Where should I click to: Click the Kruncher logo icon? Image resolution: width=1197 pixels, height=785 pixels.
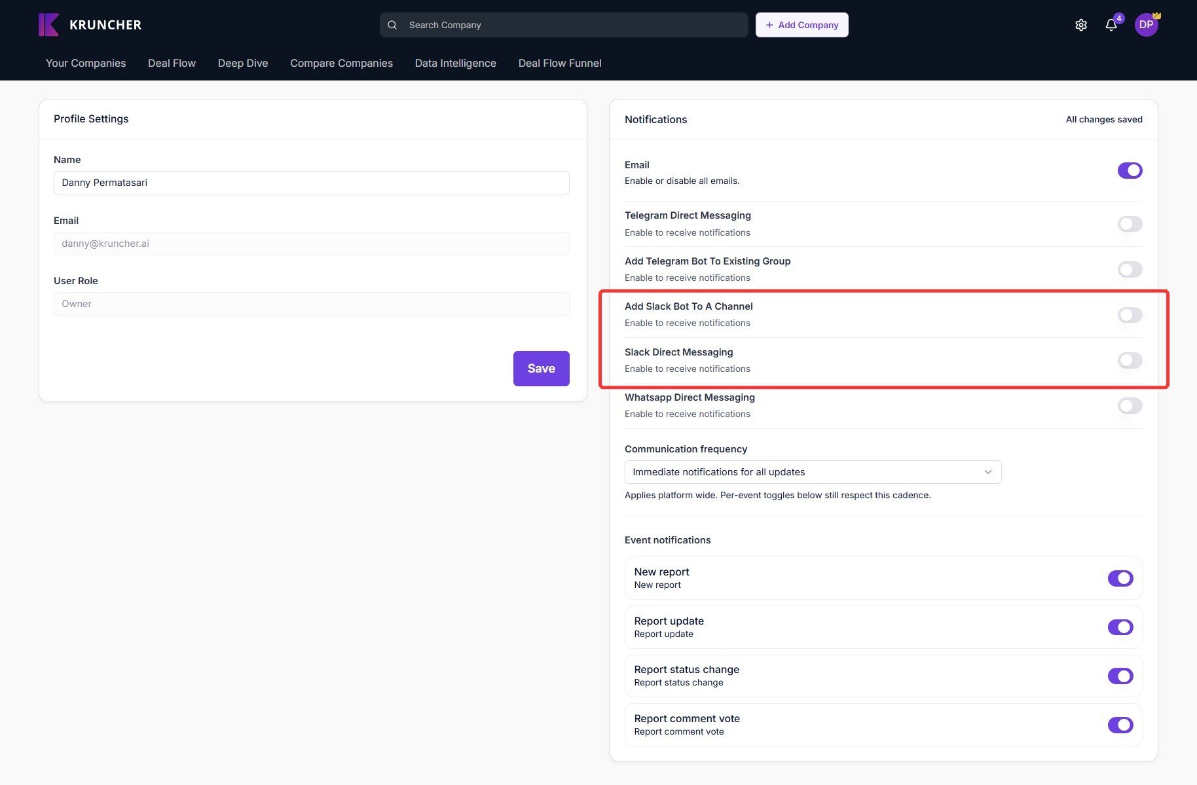[48, 24]
